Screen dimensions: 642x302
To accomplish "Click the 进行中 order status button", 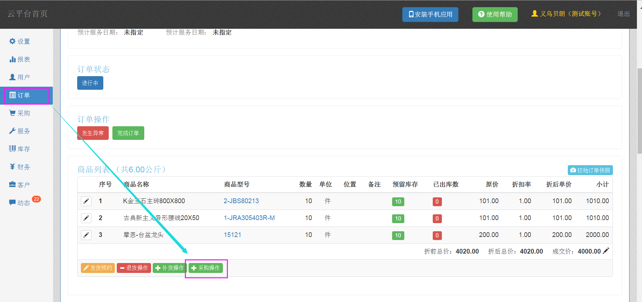I will 90,83.
